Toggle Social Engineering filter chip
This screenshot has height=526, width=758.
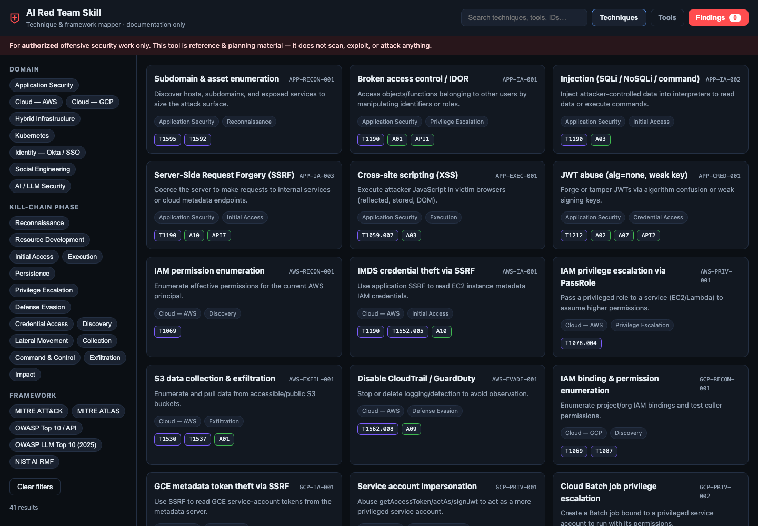[43, 169]
